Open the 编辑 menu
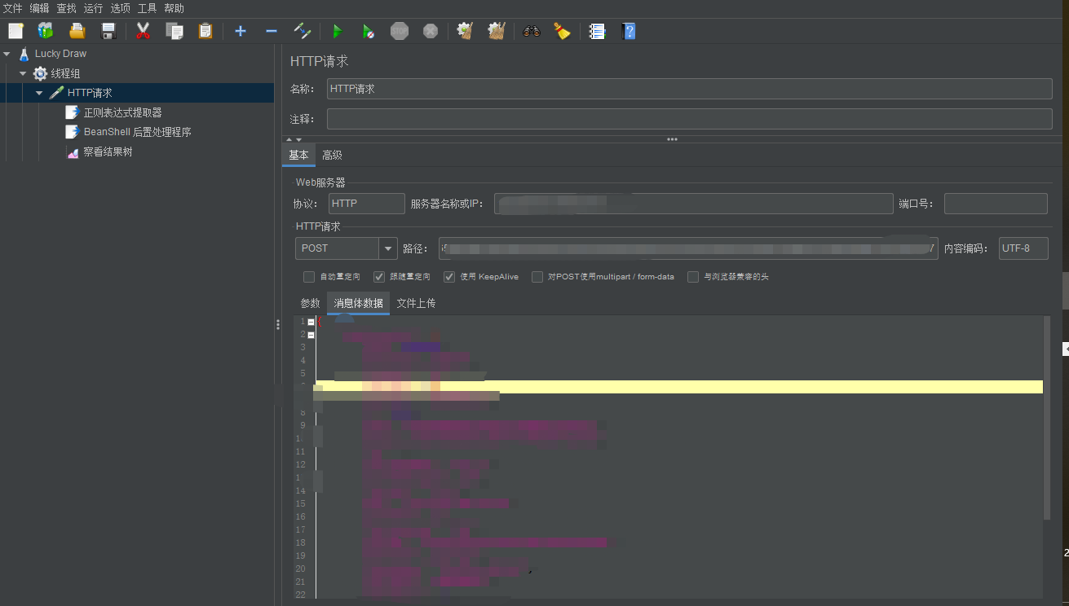This screenshot has width=1069, height=606. click(39, 8)
